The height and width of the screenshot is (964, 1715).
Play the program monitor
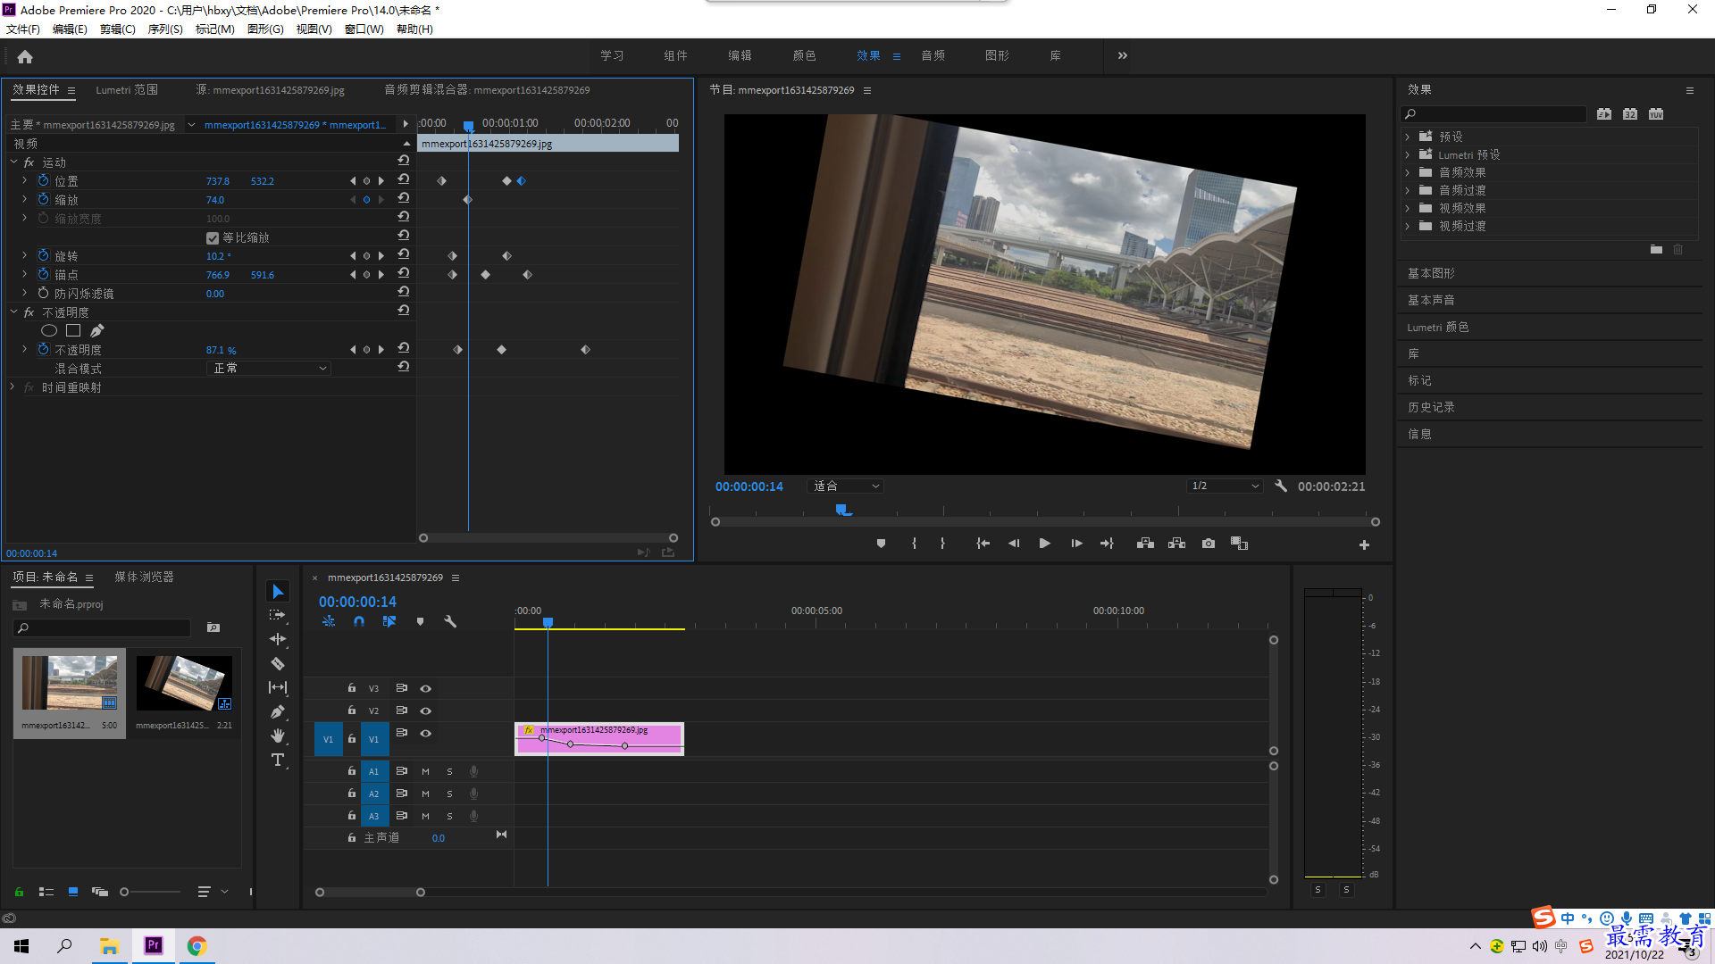(x=1044, y=544)
